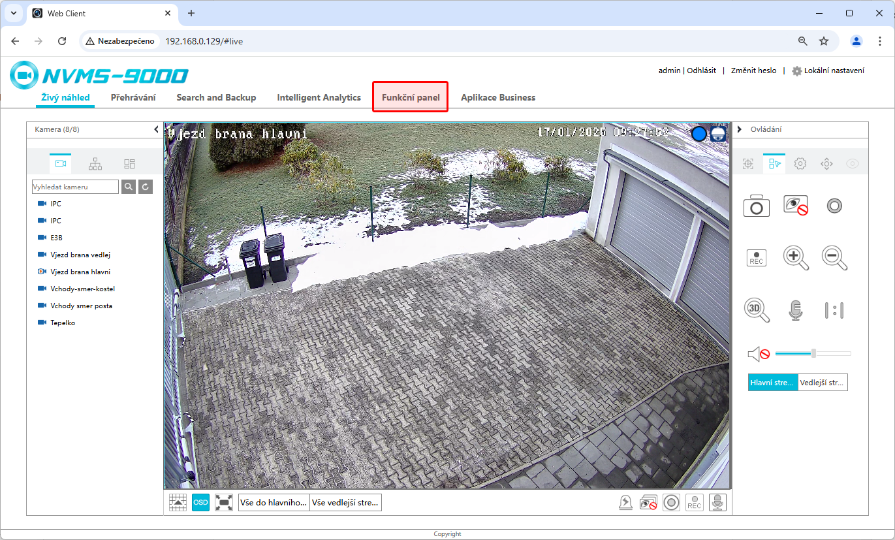
Task: Open the Intelligent Analytics tab
Action: click(319, 97)
